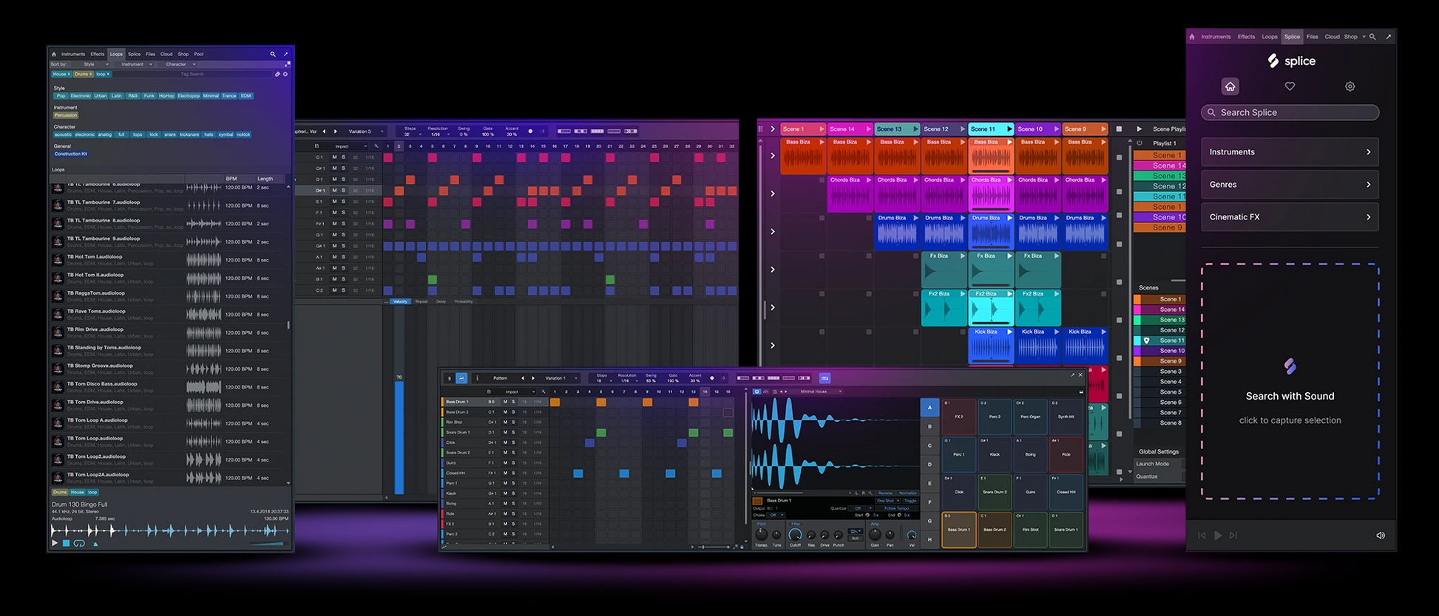The width and height of the screenshot is (1439, 616).
Task: Mute the Bass Drum 1 lane
Action: tap(505, 402)
